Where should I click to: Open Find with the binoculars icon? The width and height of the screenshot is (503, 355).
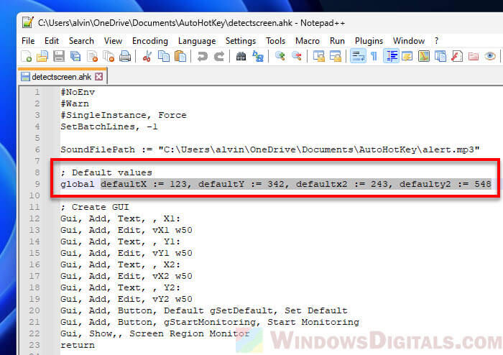coord(241,57)
